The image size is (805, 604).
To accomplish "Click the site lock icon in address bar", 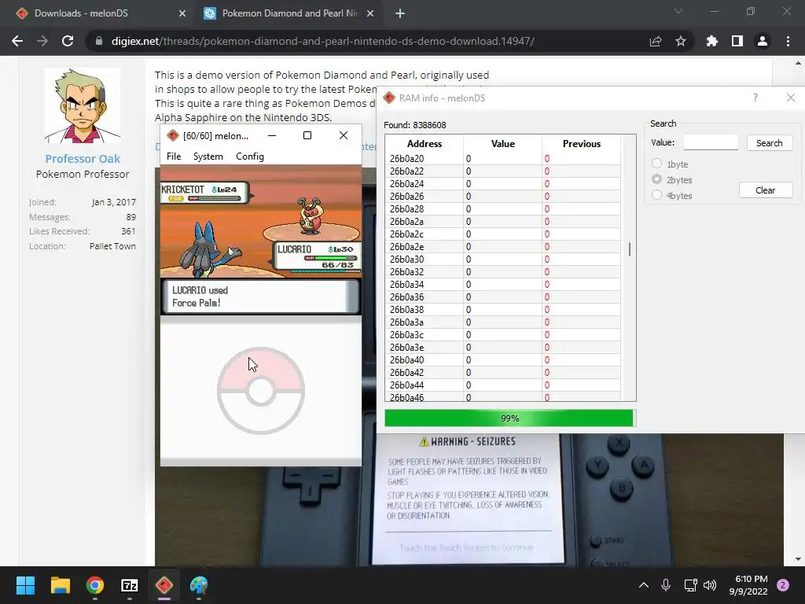I will 98,41.
